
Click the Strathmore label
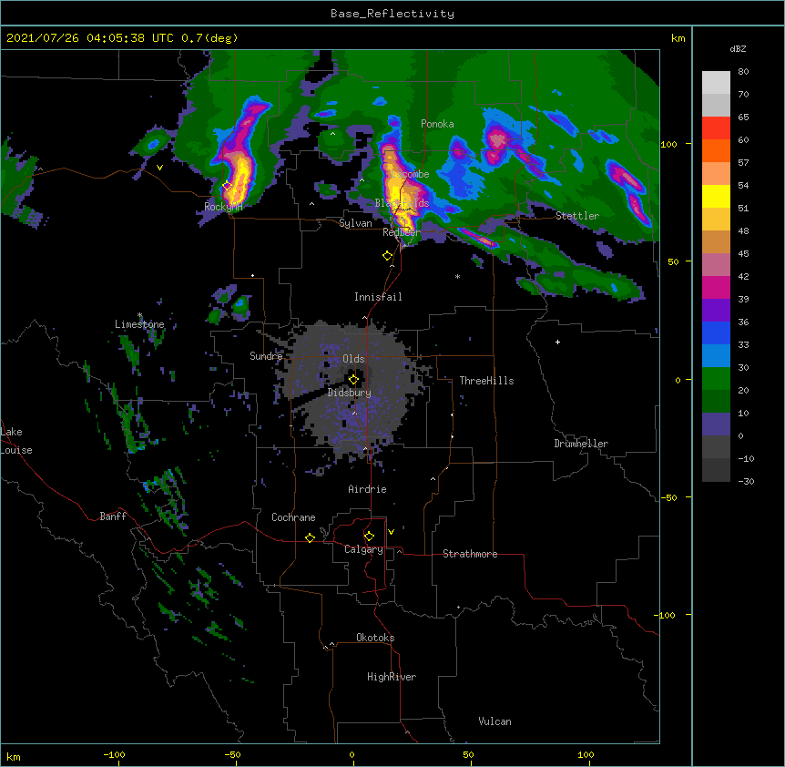click(470, 554)
